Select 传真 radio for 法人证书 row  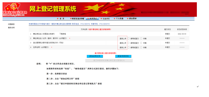[x=141, y=38]
